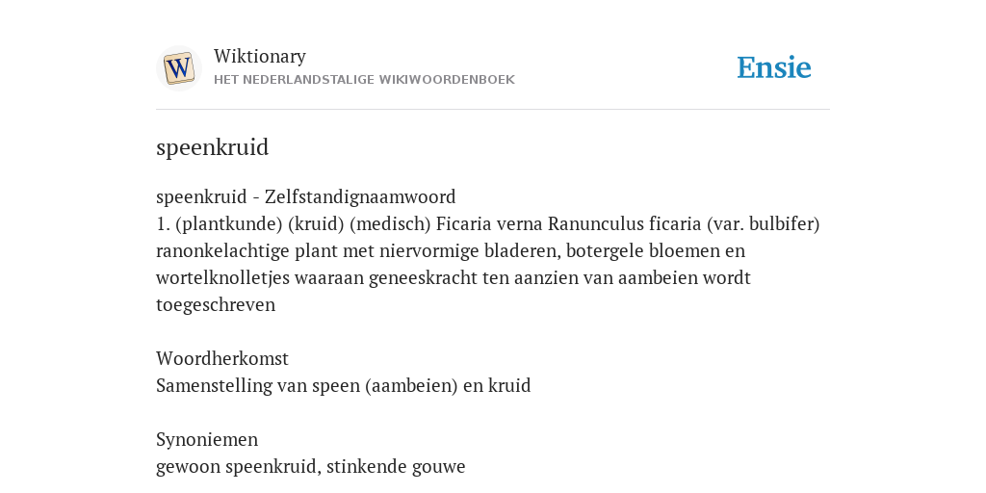Viewport: 986px width, 493px height.
Task: Click the word 'toegeschreven' ending the definition
Action: [216, 305]
